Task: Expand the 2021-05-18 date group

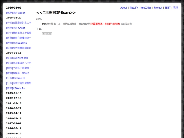Action: click(x=14, y=103)
